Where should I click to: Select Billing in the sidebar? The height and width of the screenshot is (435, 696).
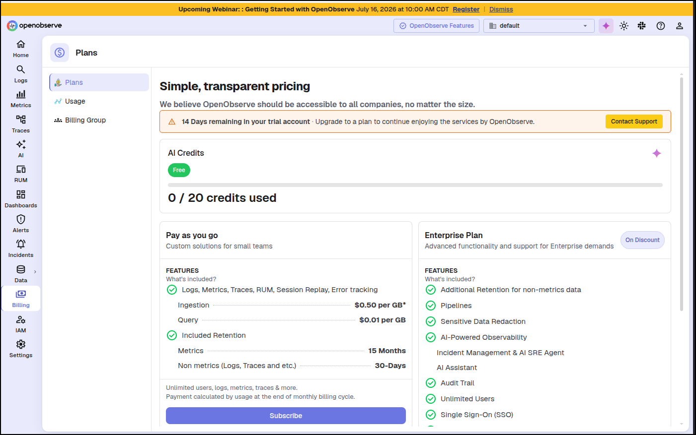point(21,299)
